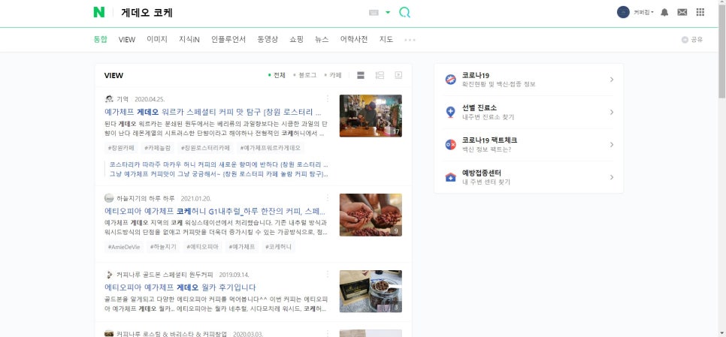Switch to the VIEW tab
This screenshot has height=337, width=726.
tap(127, 40)
